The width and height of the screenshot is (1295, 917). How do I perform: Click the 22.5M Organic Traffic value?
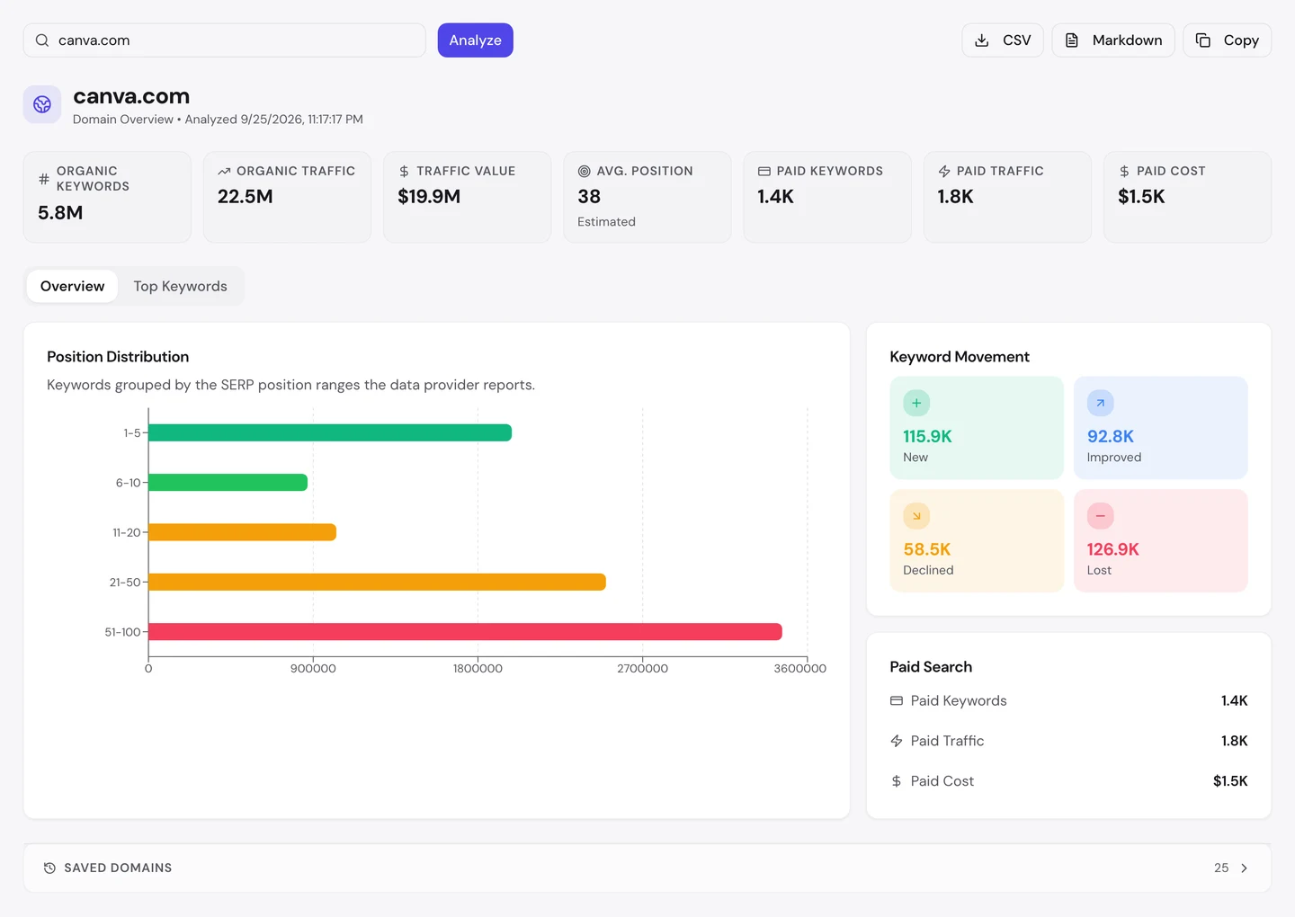tap(246, 197)
